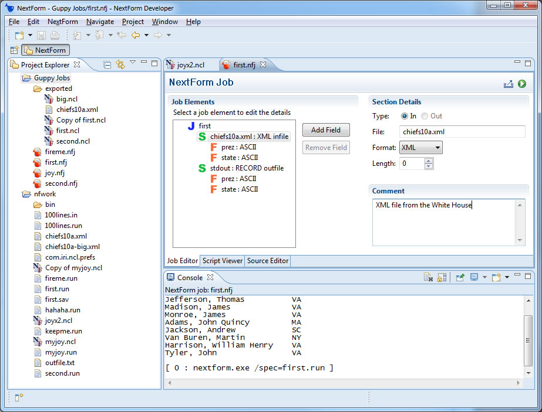Select the Out type radio button

point(425,116)
